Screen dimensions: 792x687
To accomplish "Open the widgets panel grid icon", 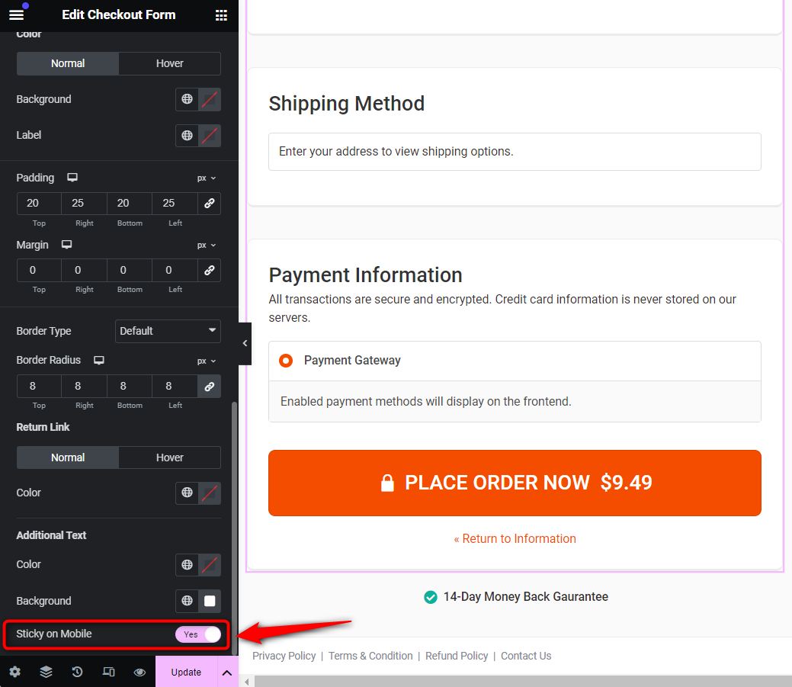I will point(221,14).
